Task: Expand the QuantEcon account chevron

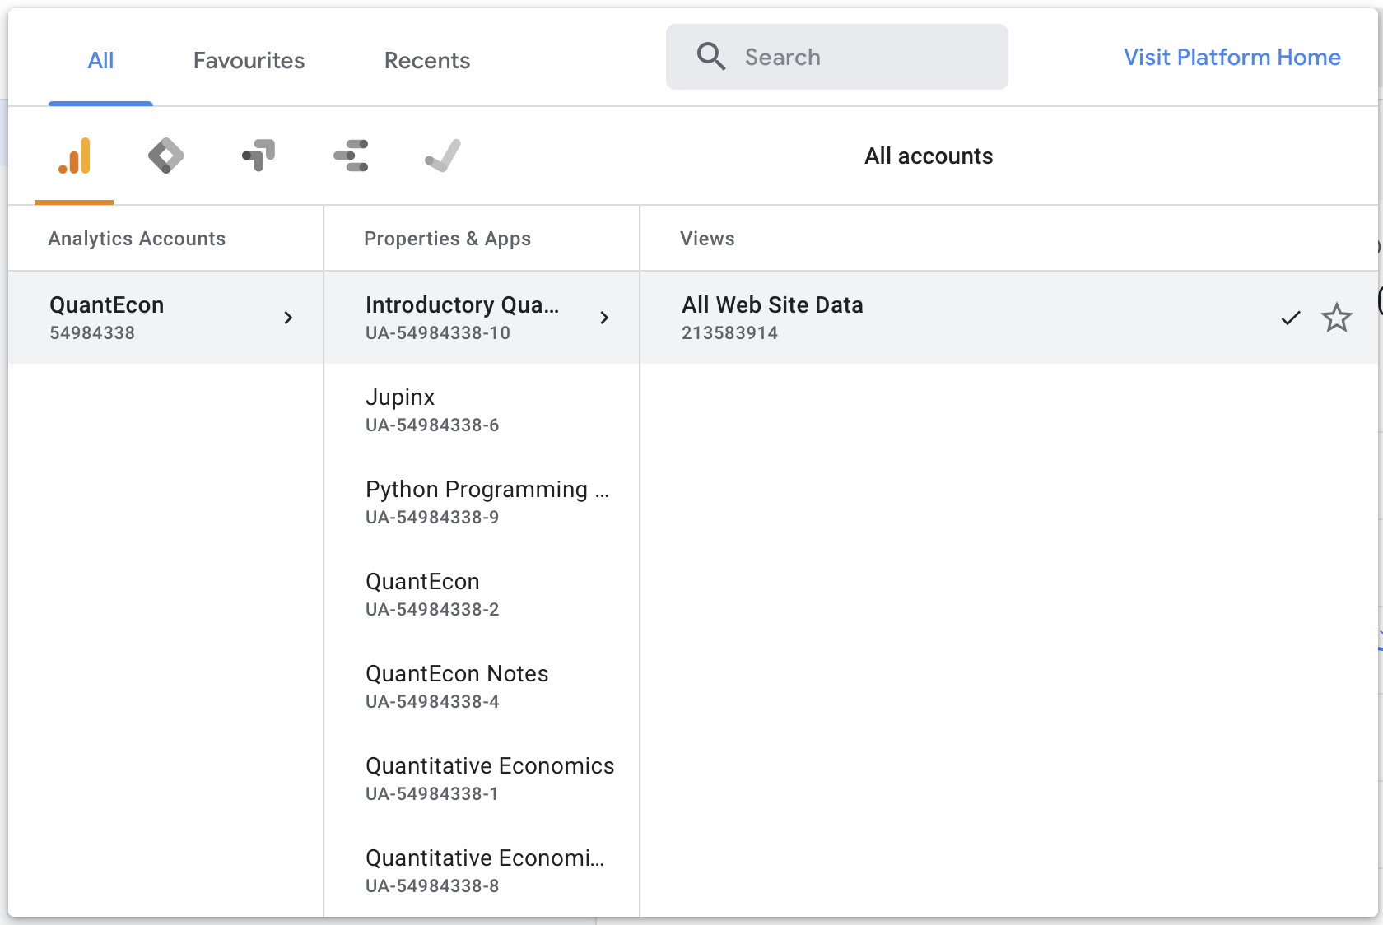Action: 288,318
